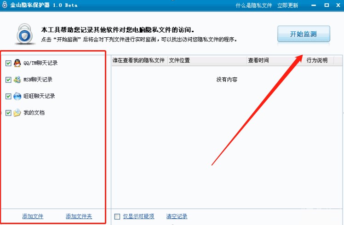This screenshot has height=225, width=344.
Task: Minimize the 金山隐私保护器 window
Action: 314,5
